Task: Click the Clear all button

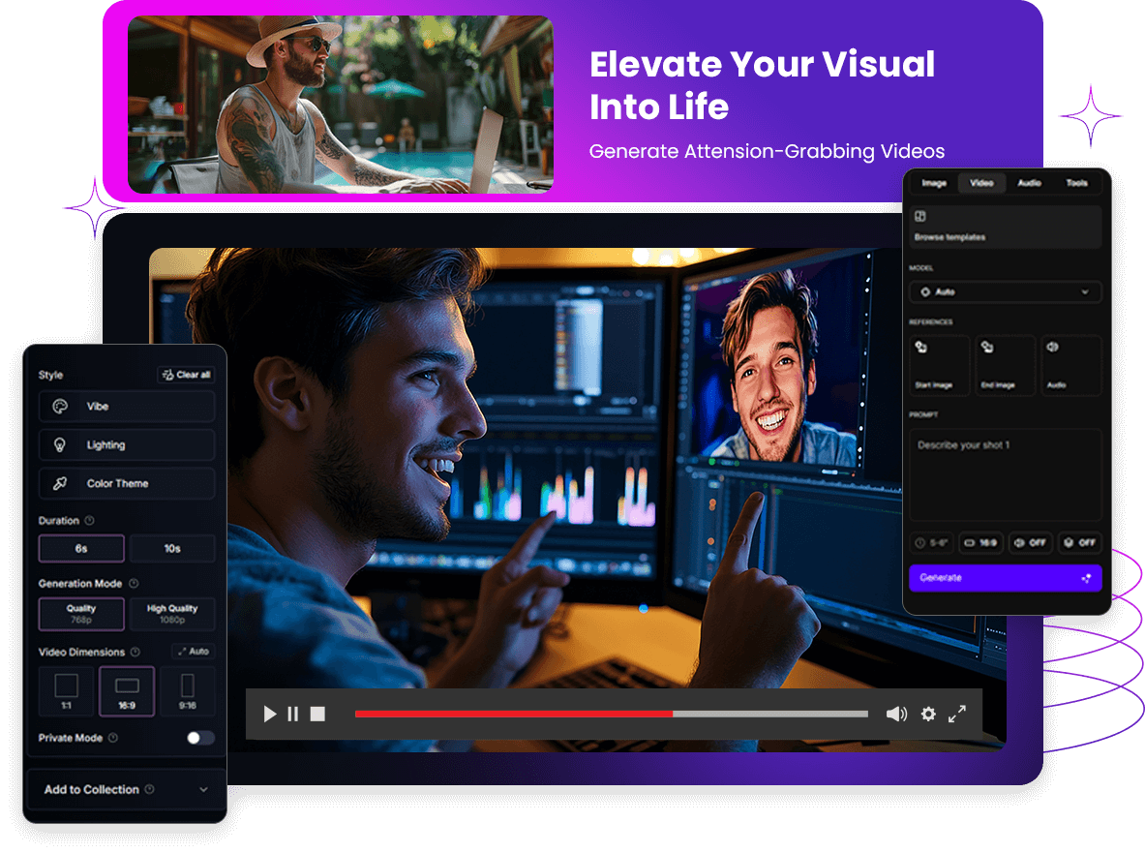Action: click(x=186, y=375)
